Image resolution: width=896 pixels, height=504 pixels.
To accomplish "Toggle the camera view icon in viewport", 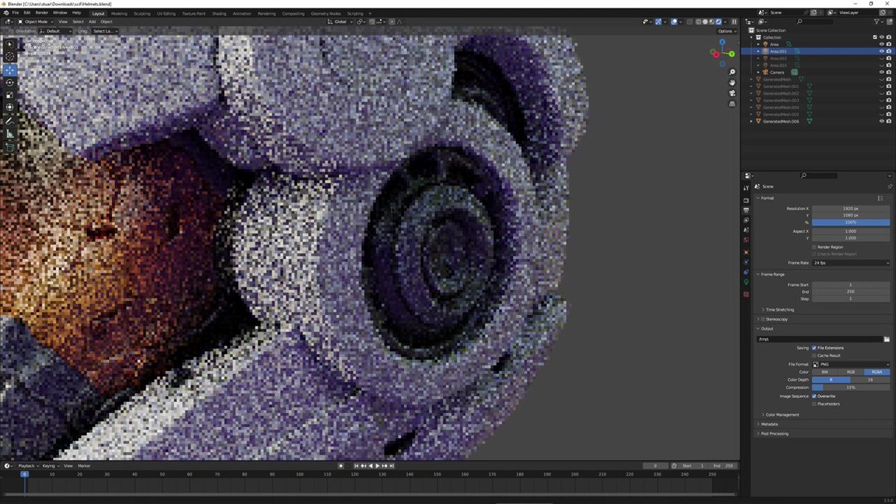I will point(732,93).
